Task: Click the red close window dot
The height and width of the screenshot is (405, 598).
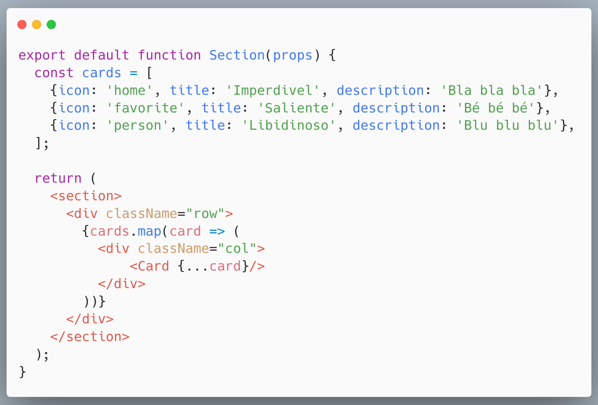Action: tap(22, 25)
